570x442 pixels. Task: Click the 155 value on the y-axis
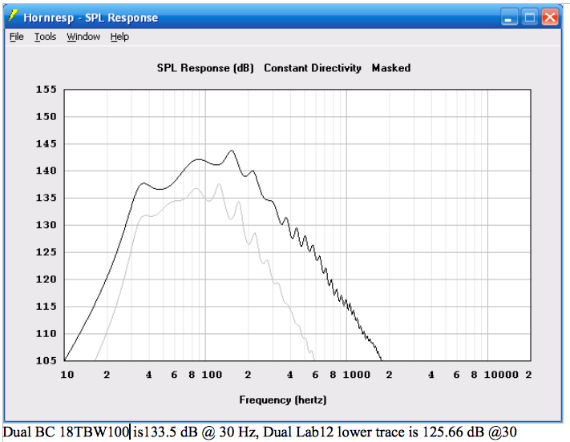(x=46, y=90)
